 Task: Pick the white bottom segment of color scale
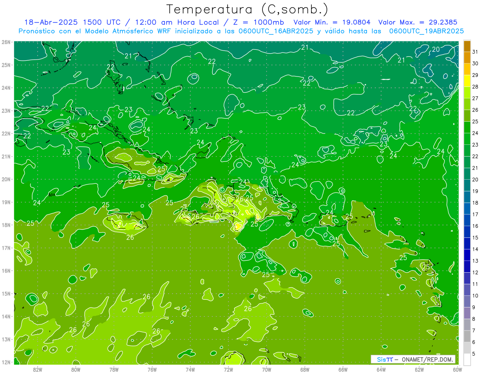click(x=467, y=359)
